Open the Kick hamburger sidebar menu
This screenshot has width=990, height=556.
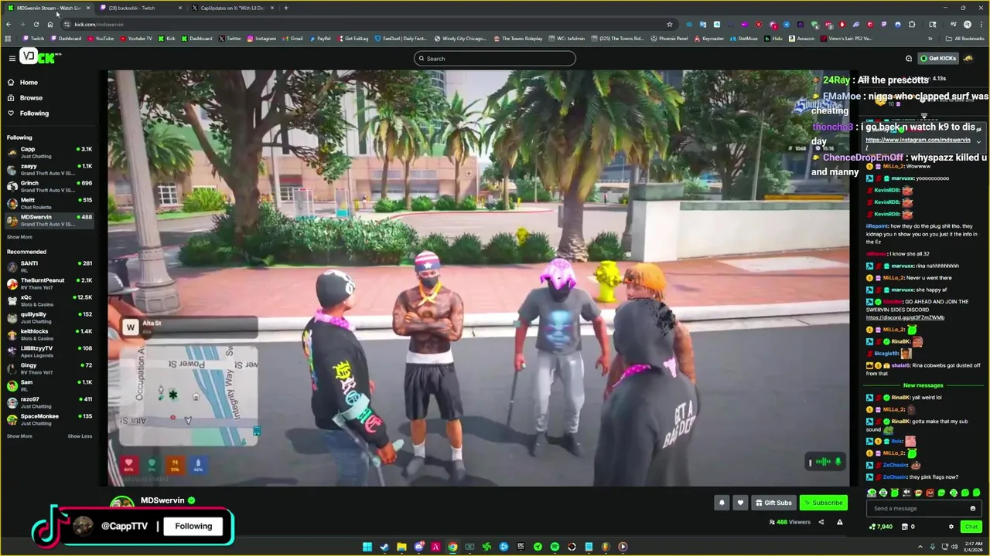point(12,58)
